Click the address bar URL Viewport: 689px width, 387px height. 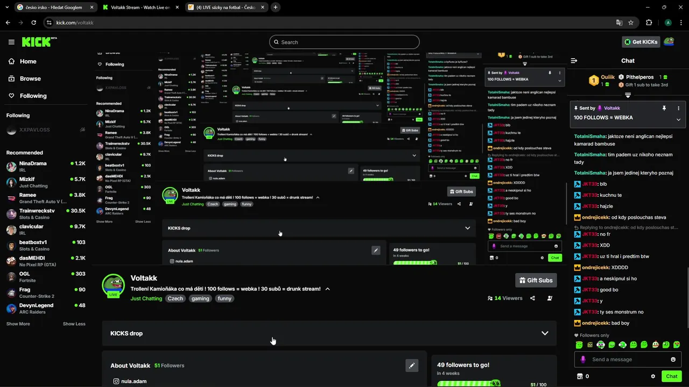(x=75, y=23)
